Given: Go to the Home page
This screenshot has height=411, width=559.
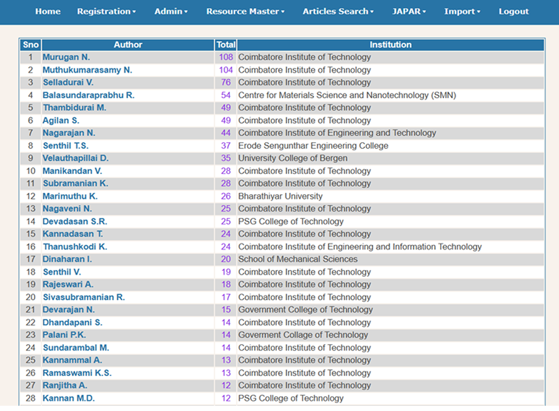Looking at the screenshot, I should 48,12.
